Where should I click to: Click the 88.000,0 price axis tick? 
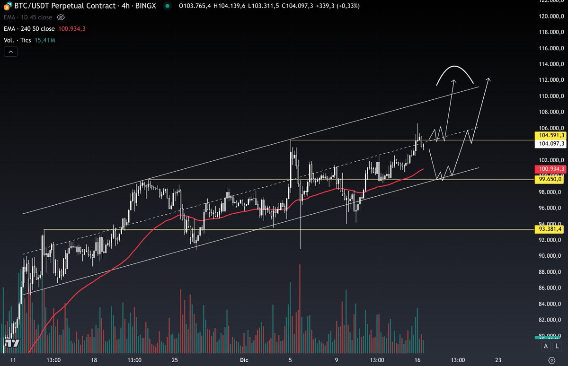coord(550,272)
